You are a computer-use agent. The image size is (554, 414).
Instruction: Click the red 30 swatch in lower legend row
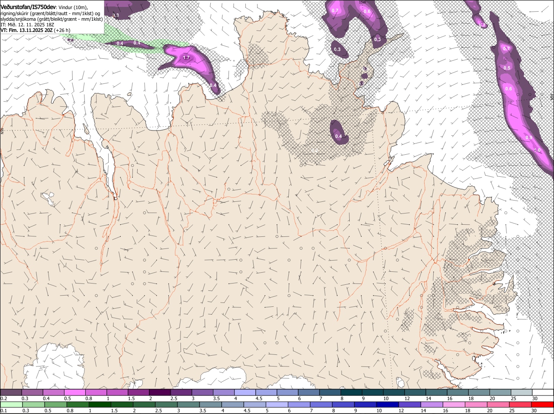click(542, 405)
